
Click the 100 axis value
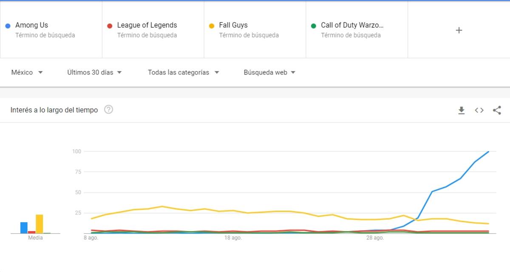(x=76, y=151)
